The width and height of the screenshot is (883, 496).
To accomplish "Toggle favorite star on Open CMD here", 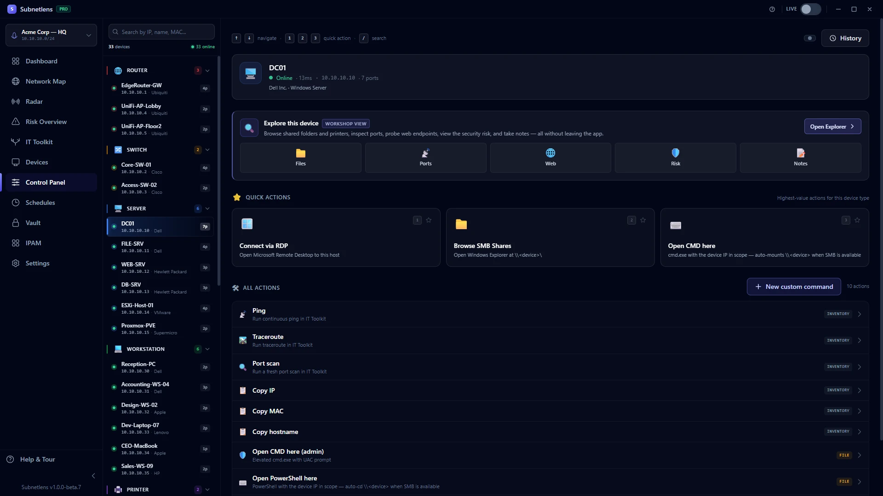I will [857, 220].
